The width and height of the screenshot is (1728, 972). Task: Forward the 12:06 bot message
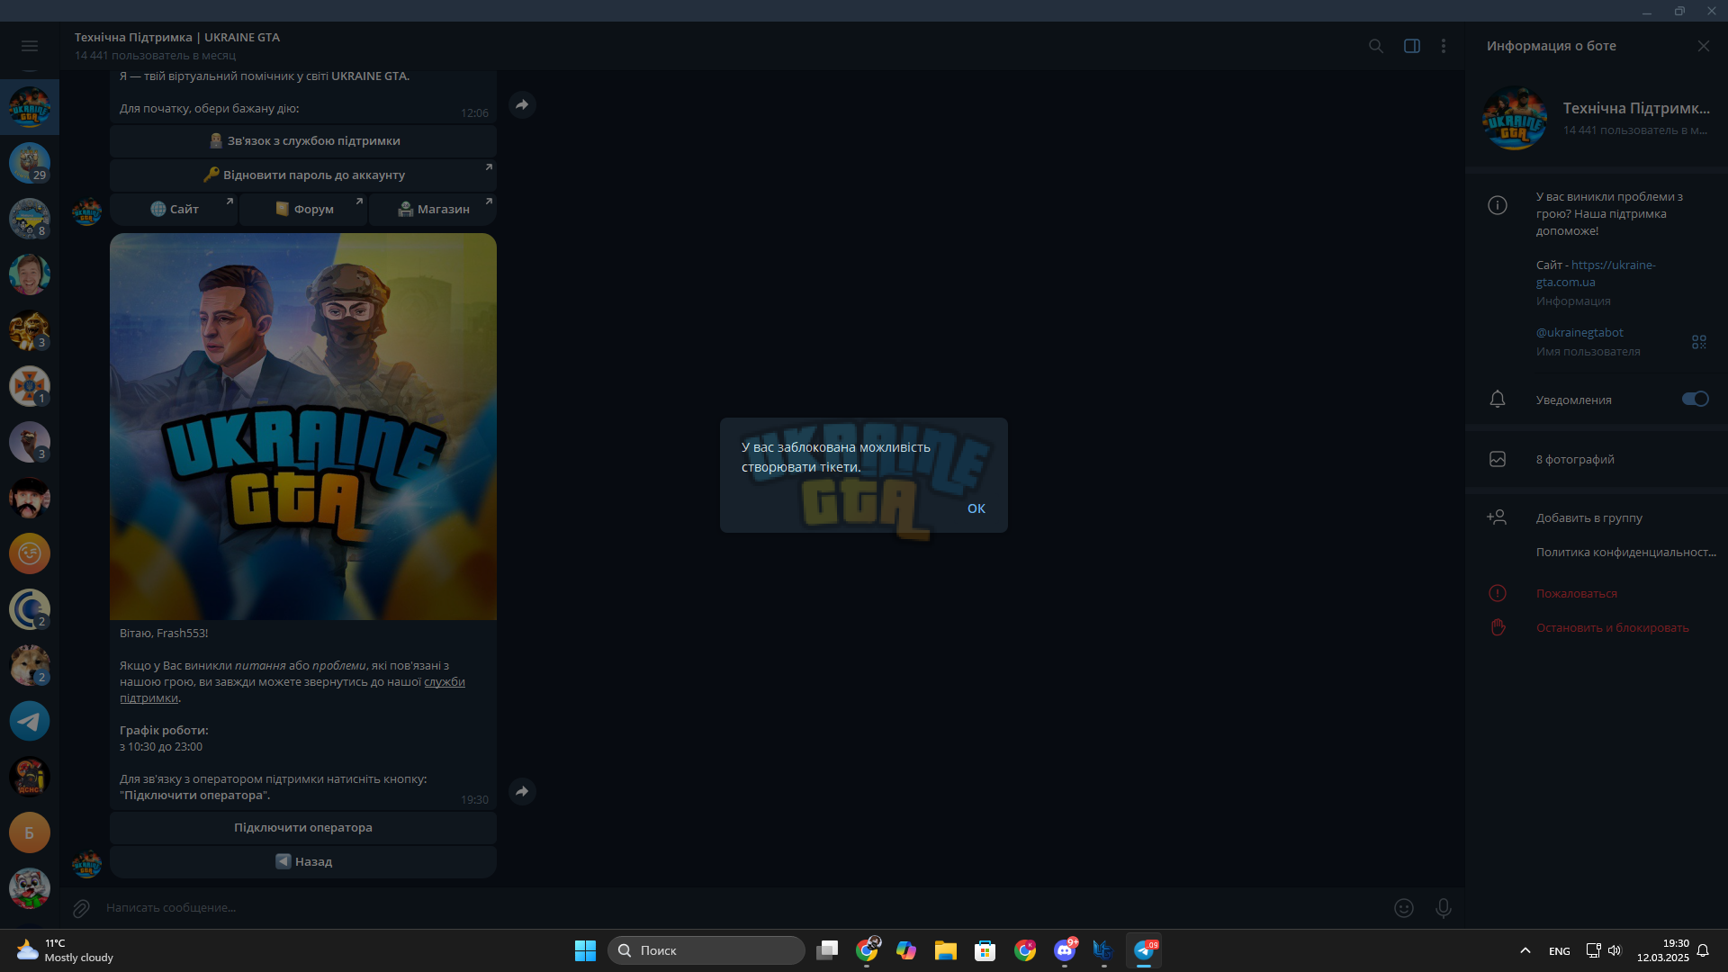click(x=522, y=105)
